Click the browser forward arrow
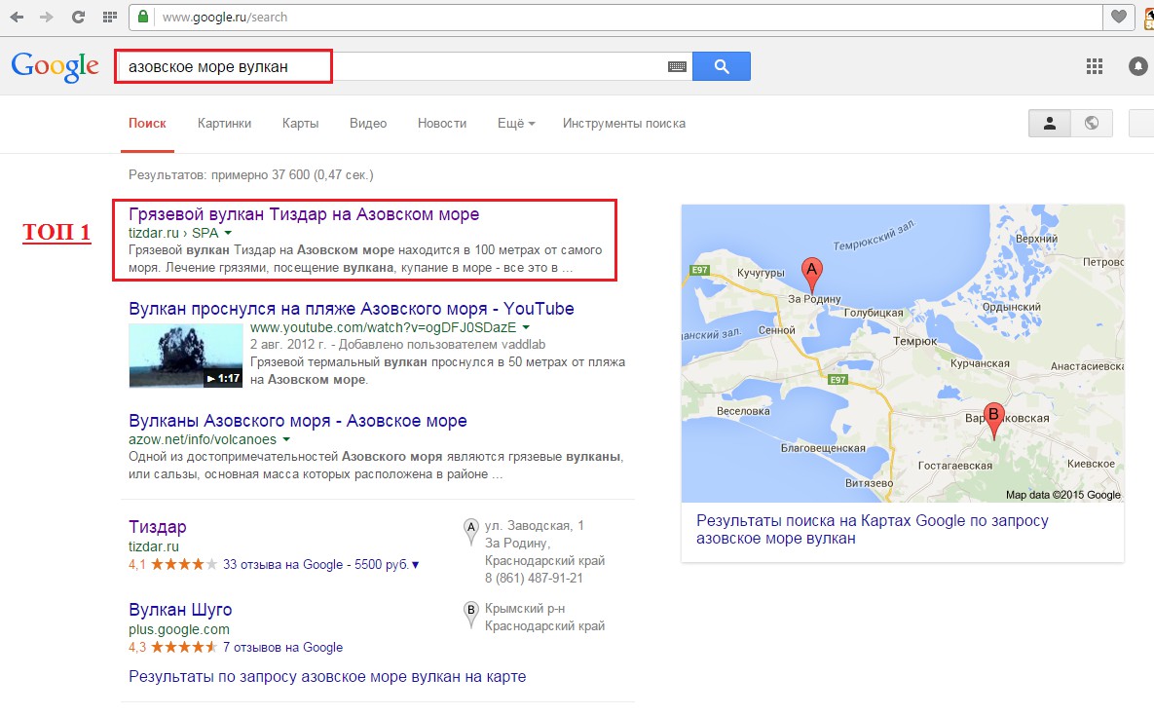The width and height of the screenshot is (1154, 715). tap(47, 17)
